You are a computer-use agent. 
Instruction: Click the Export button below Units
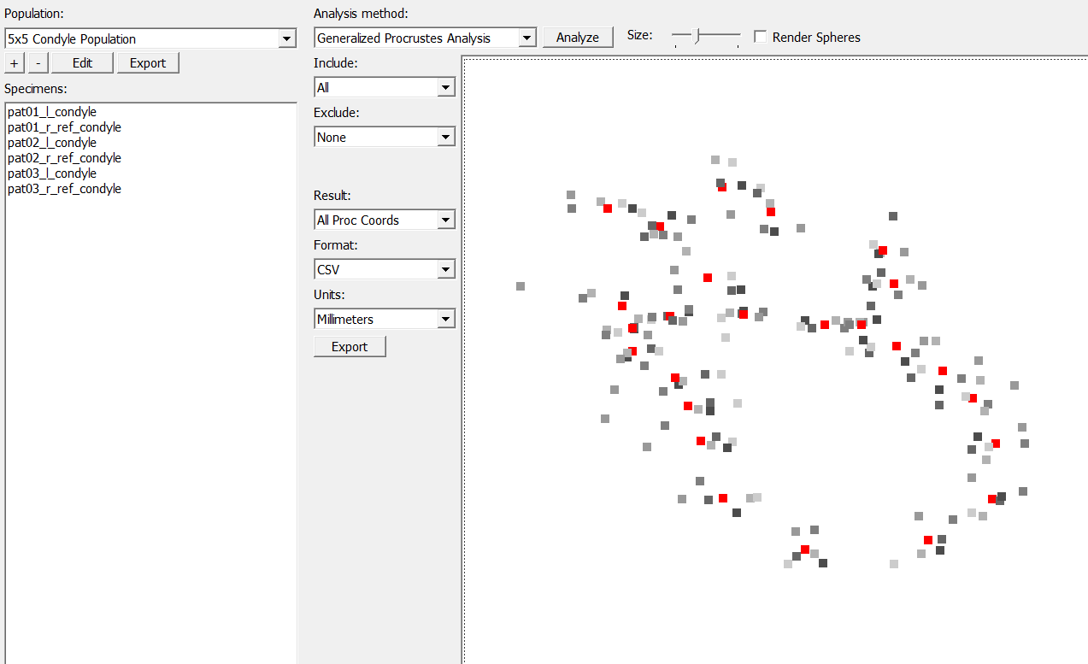[350, 347]
